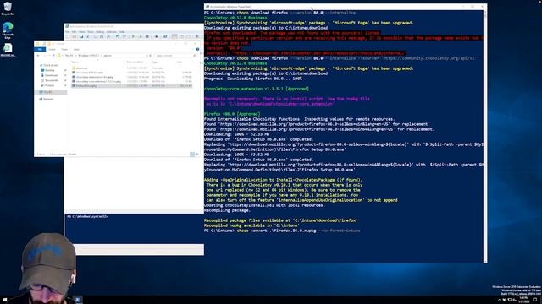542x304 pixels.
Task: Click the PowerShell window vertical scrollbar
Action: (x=485, y=137)
